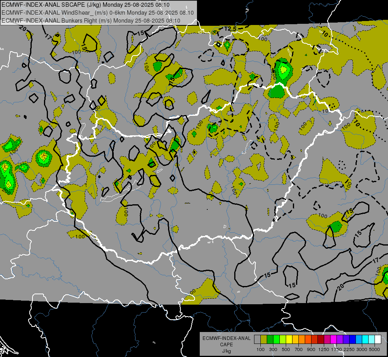This screenshot has height=357, width=388.
Task: Choose the pink-magenta 1250 J/kg swatch
Action: (x=327, y=339)
